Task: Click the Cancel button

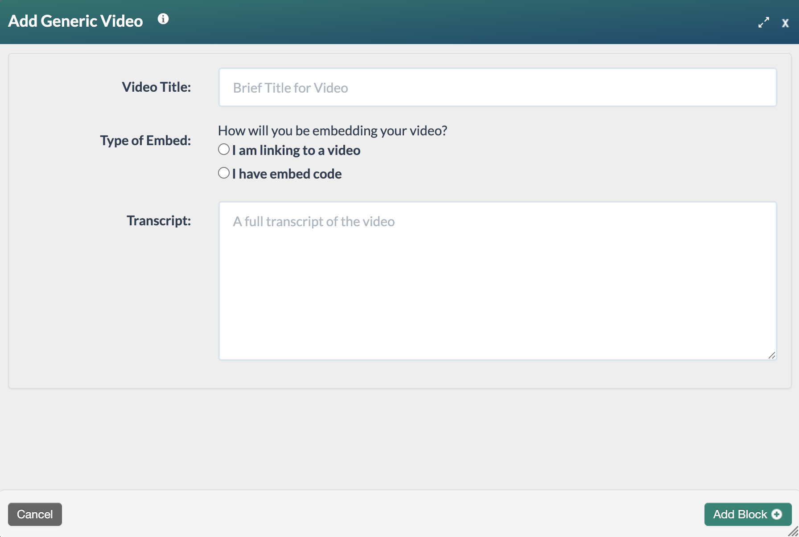Action: click(35, 514)
